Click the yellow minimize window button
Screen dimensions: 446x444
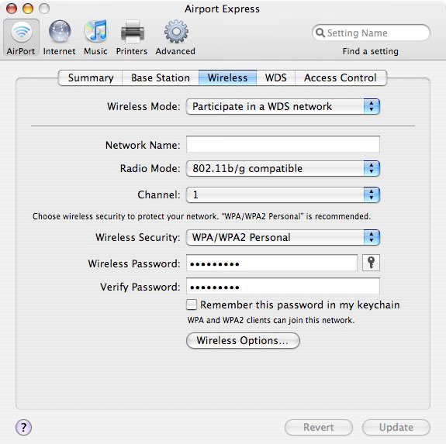[28, 9]
